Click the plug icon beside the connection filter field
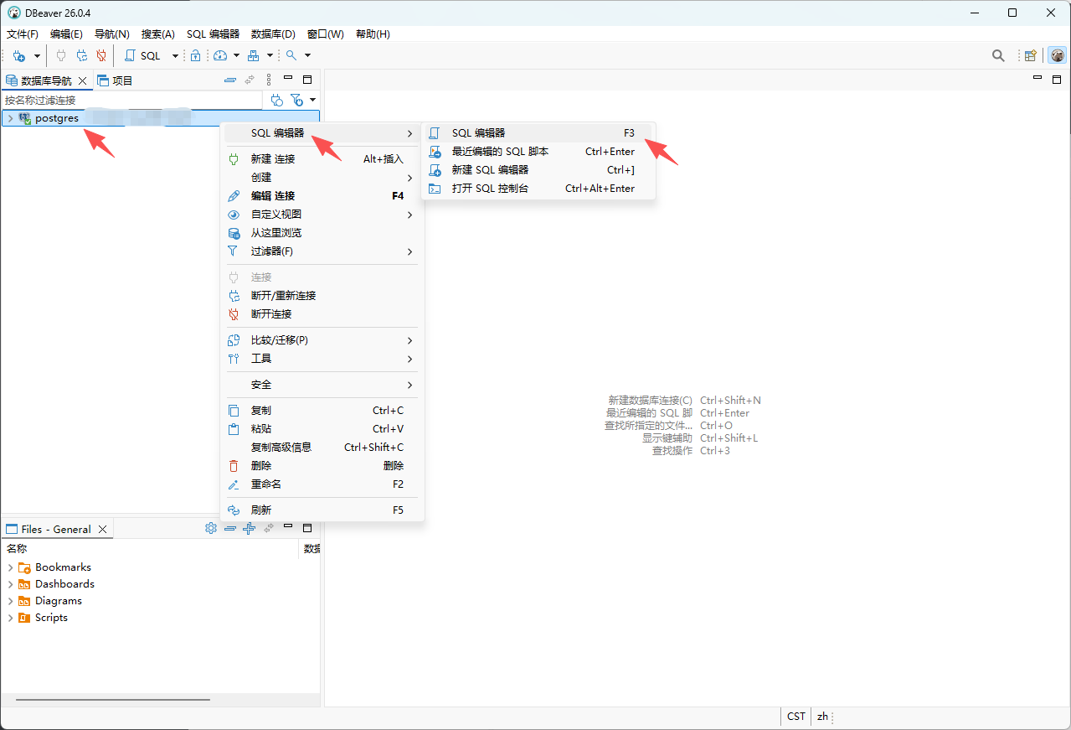The image size is (1071, 730). [277, 100]
